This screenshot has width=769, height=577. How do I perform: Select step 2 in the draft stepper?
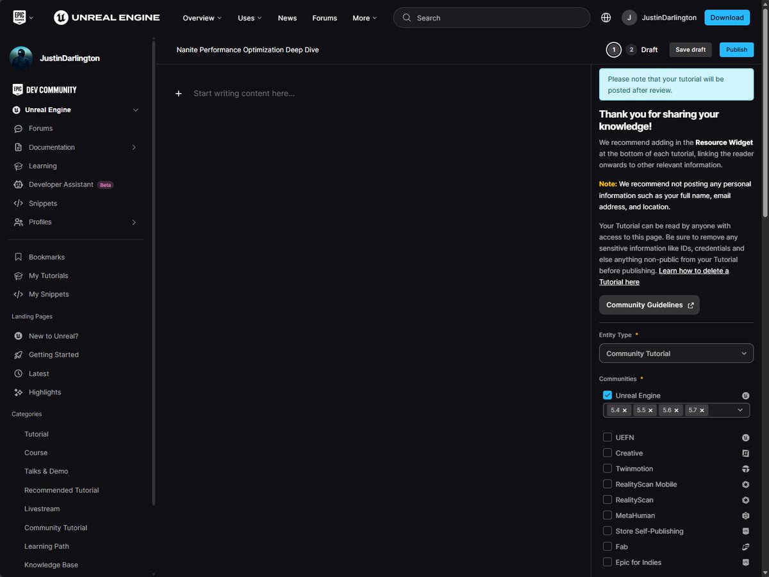[x=631, y=50]
